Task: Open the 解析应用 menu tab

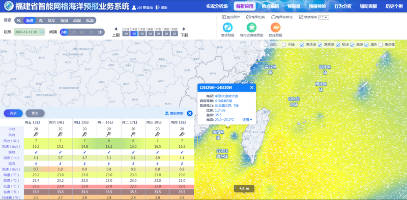Action: (x=245, y=6)
